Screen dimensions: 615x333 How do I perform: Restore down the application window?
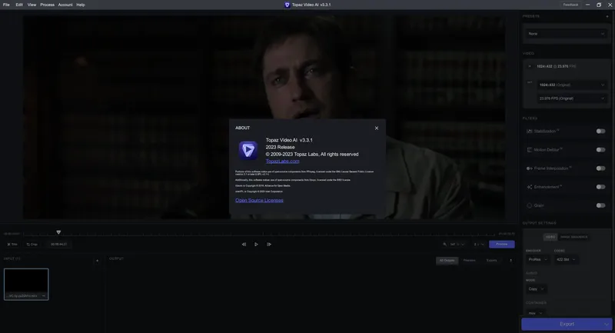point(599,5)
